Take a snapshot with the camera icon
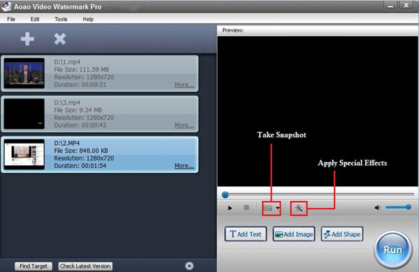Viewport: 419px width, 272px height. pos(268,208)
